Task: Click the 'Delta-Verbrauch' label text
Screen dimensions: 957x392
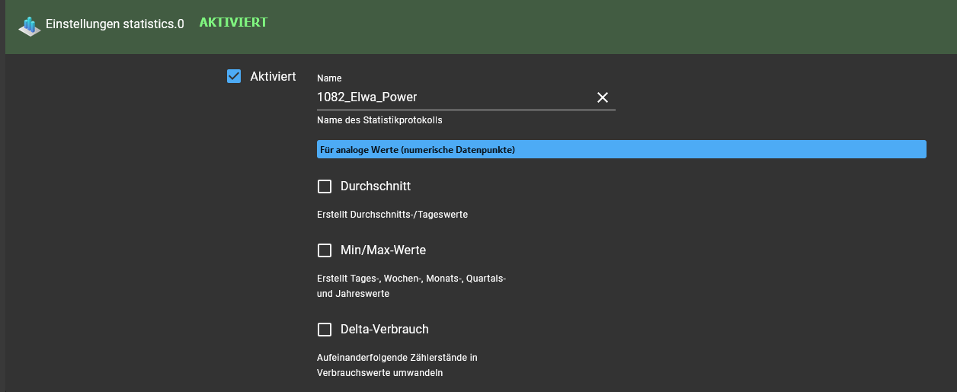Action: click(x=385, y=330)
